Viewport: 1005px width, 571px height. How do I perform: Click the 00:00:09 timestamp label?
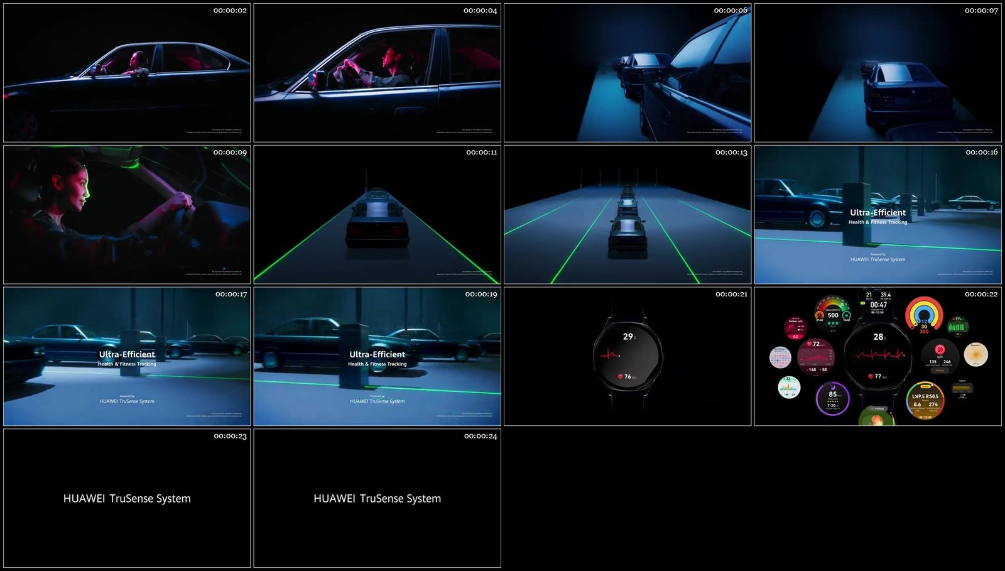pyautogui.click(x=230, y=153)
